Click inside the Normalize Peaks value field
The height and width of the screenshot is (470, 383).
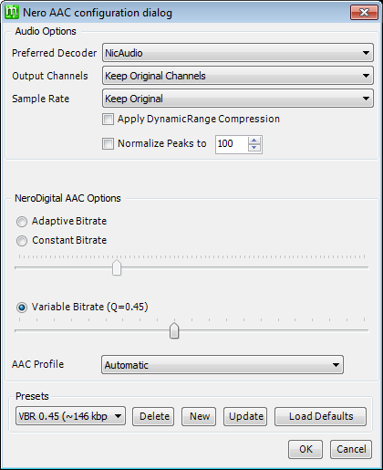click(x=232, y=144)
